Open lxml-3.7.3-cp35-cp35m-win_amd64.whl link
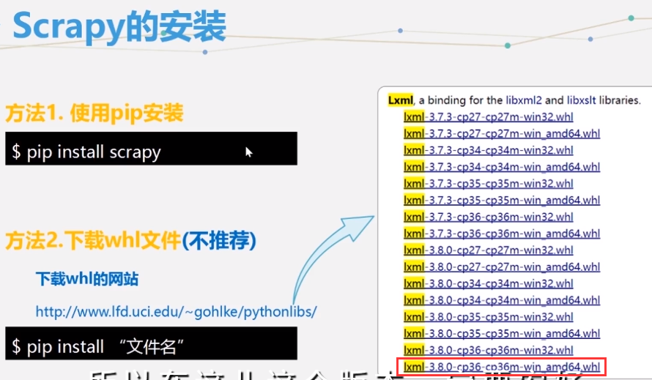Screen dimensions: 652x380 coord(502,200)
